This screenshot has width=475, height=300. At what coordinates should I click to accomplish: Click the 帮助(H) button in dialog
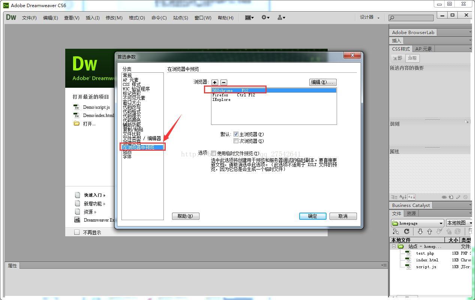point(186,216)
